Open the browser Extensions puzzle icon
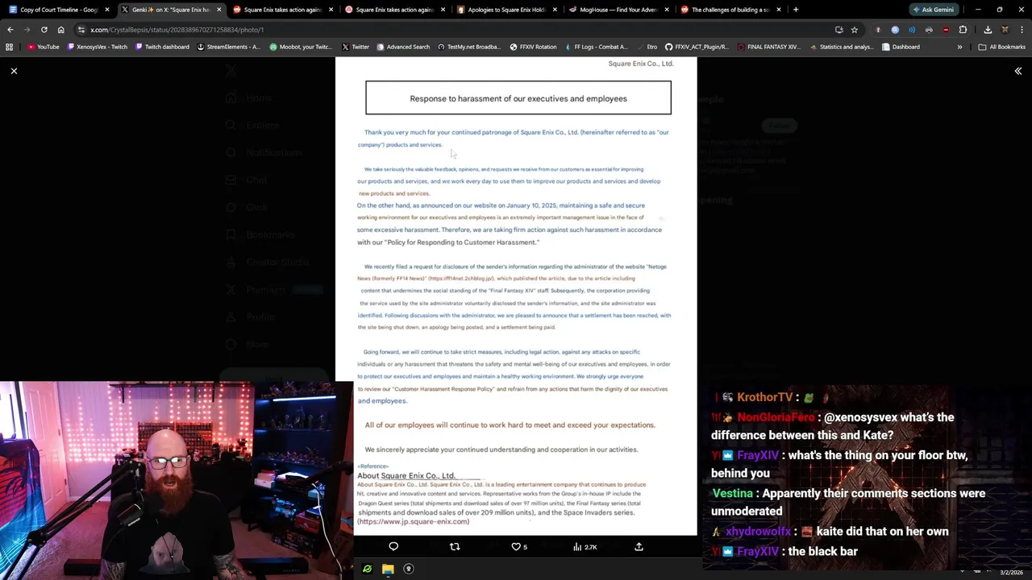The image size is (1032, 580). [963, 30]
